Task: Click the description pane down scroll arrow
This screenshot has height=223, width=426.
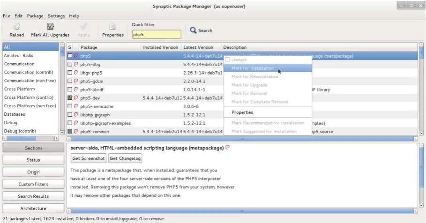Action: pos(421,206)
